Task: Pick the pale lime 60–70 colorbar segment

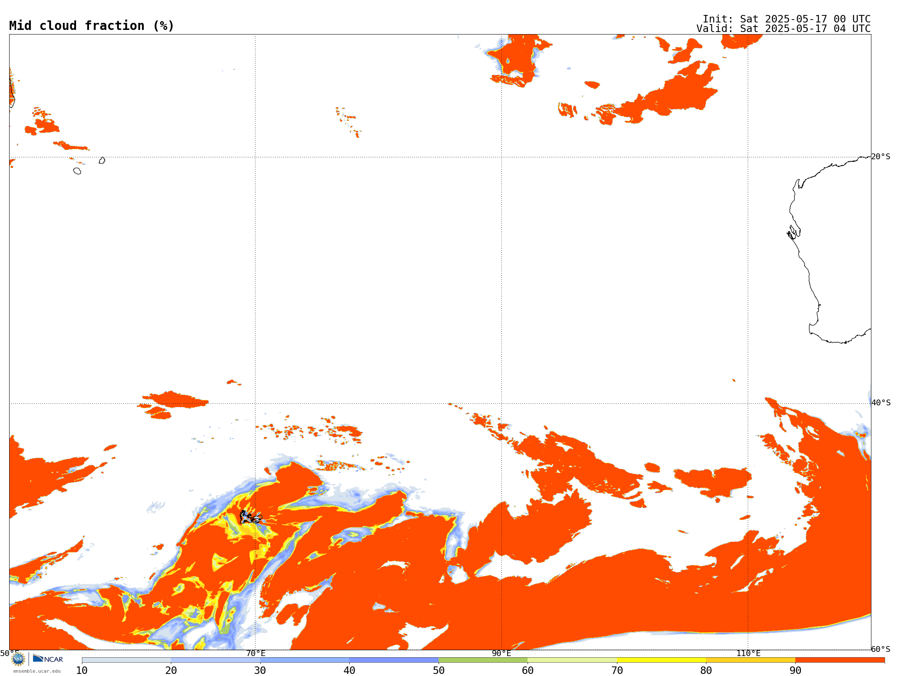Action: pyautogui.click(x=572, y=660)
